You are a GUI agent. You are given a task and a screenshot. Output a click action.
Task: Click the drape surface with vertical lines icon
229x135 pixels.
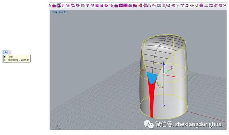tap(206, 6)
